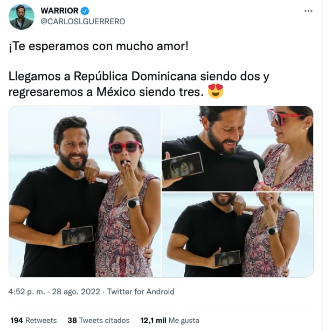This screenshot has height=331, width=332.
Task: Open the WARRIOR display name profile
Action: (59, 11)
